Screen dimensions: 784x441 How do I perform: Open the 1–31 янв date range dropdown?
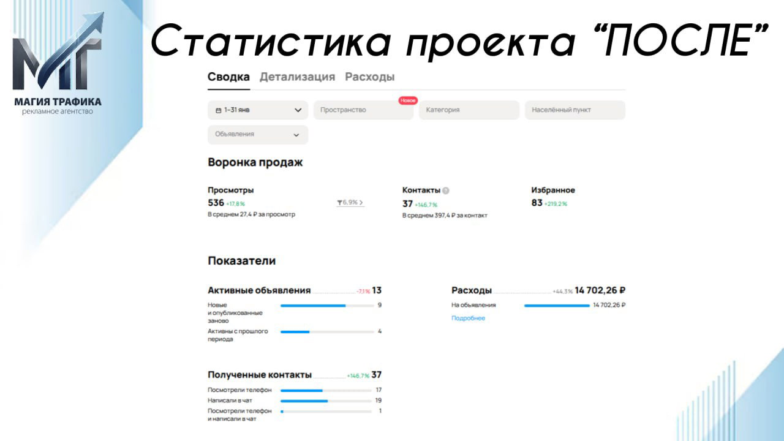tap(258, 110)
